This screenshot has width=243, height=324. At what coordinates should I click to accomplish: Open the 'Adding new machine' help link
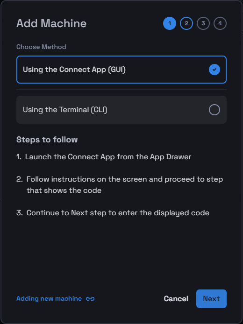tap(49, 299)
